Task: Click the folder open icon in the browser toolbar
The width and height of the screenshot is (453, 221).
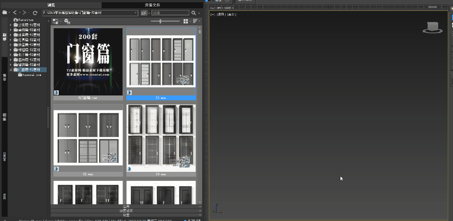Action: tap(4, 13)
